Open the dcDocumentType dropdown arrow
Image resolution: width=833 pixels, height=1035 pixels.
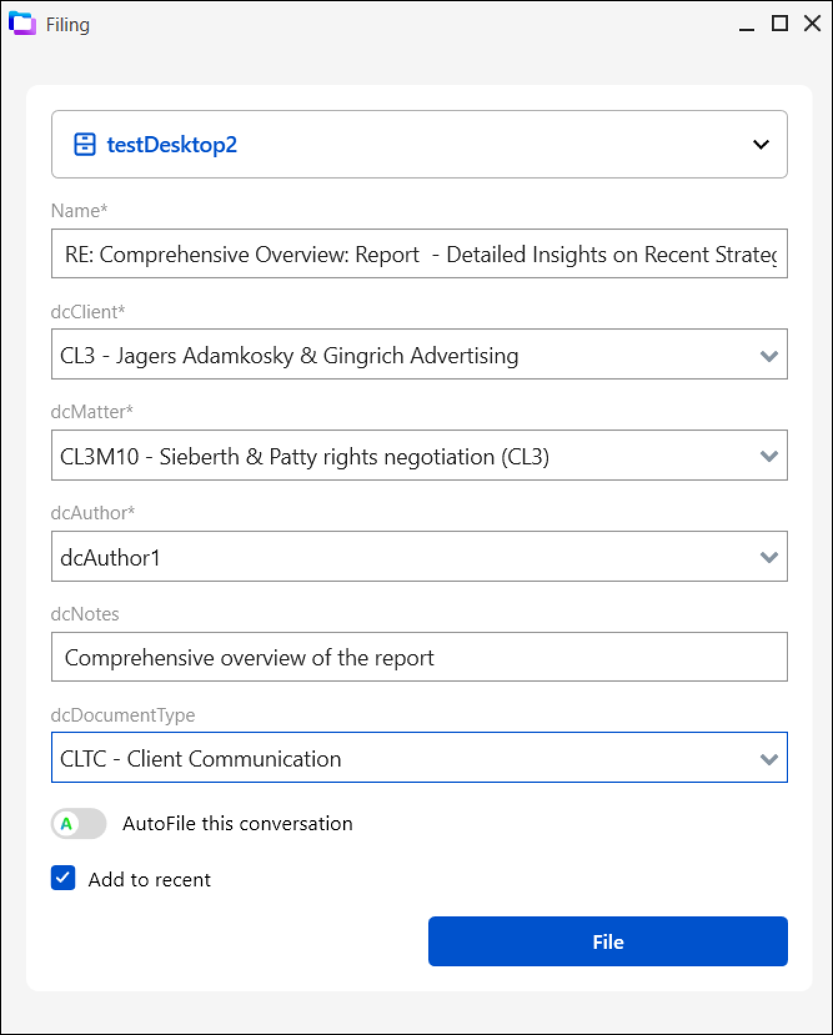769,758
